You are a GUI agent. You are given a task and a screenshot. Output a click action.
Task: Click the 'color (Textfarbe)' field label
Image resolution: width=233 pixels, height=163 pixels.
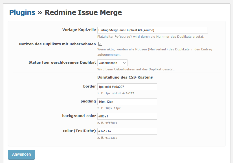[x=79, y=131]
